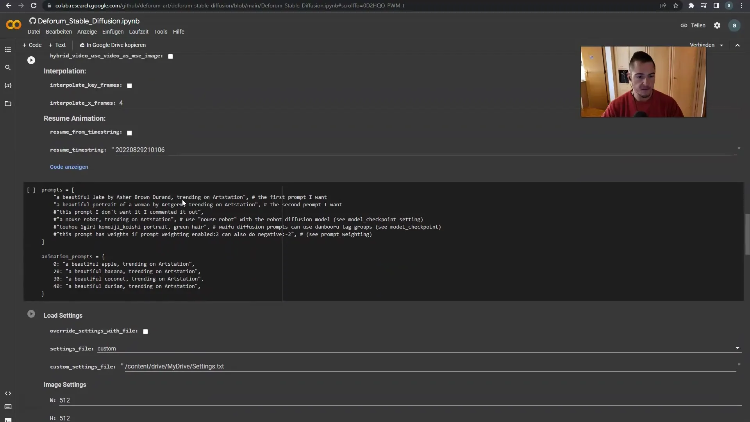Viewport: 750px width, 422px height.
Task: Expand the Verbinden connection options arrow
Action: [721, 45]
